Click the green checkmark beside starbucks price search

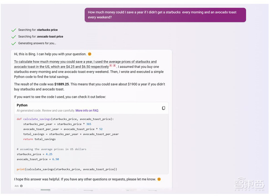point(14,30)
